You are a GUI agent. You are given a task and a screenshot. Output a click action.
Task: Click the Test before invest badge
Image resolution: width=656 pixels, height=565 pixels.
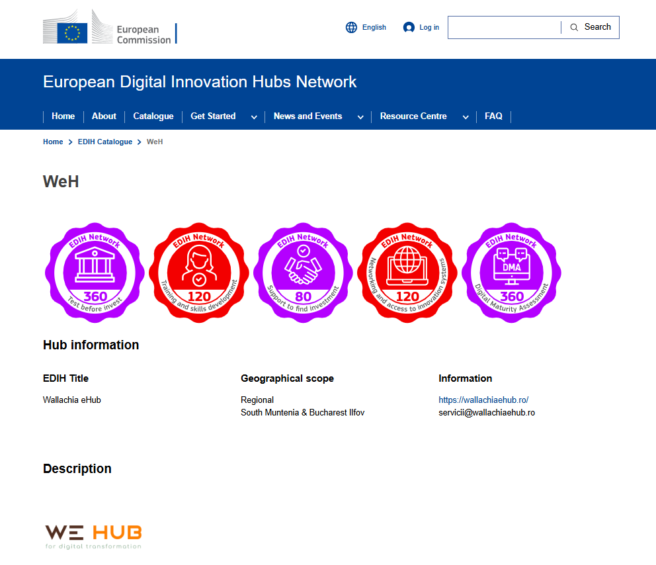point(95,273)
